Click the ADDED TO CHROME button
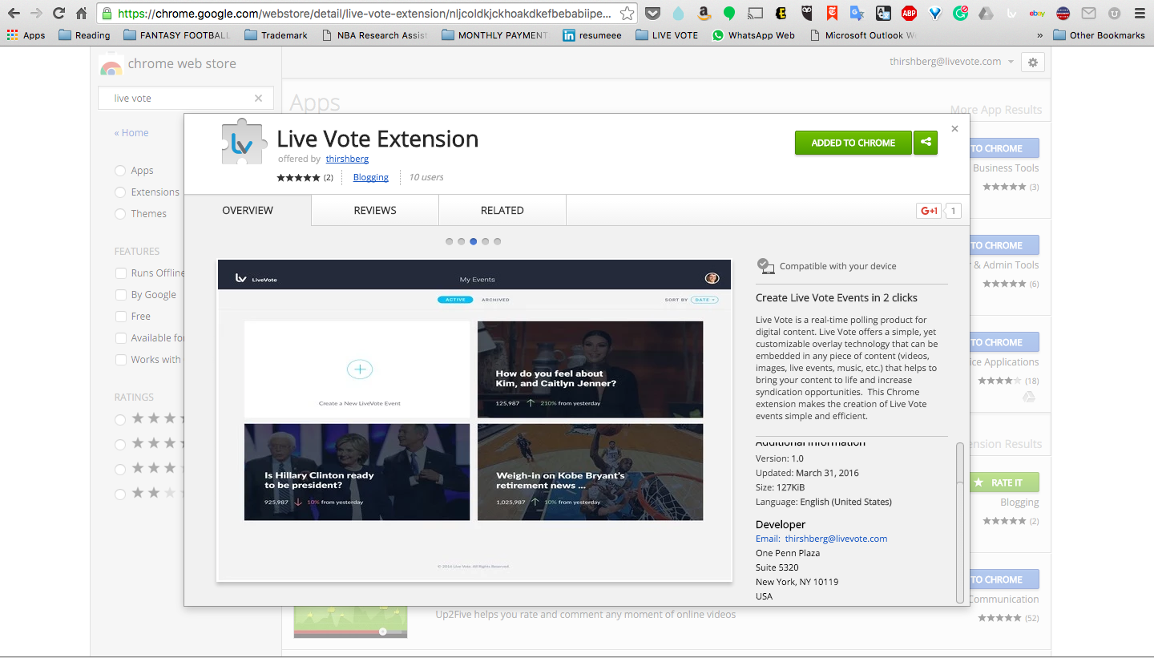Image resolution: width=1154 pixels, height=658 pixels. click(853, 142)
